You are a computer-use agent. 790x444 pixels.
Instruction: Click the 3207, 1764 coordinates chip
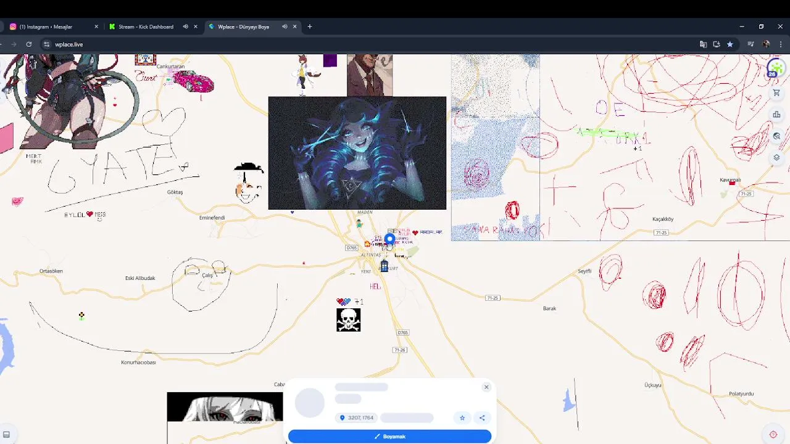[357, 417]
